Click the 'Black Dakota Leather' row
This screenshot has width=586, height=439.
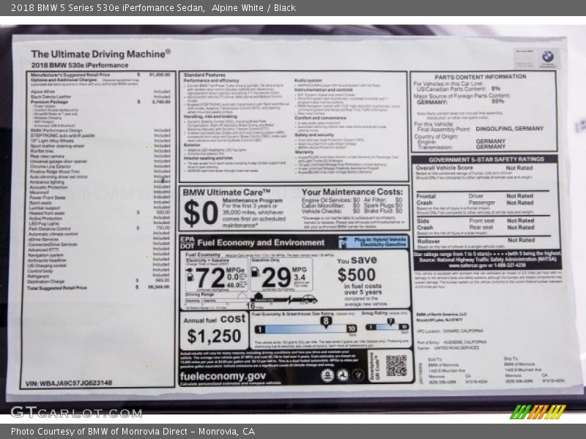[x=100, y=97]
